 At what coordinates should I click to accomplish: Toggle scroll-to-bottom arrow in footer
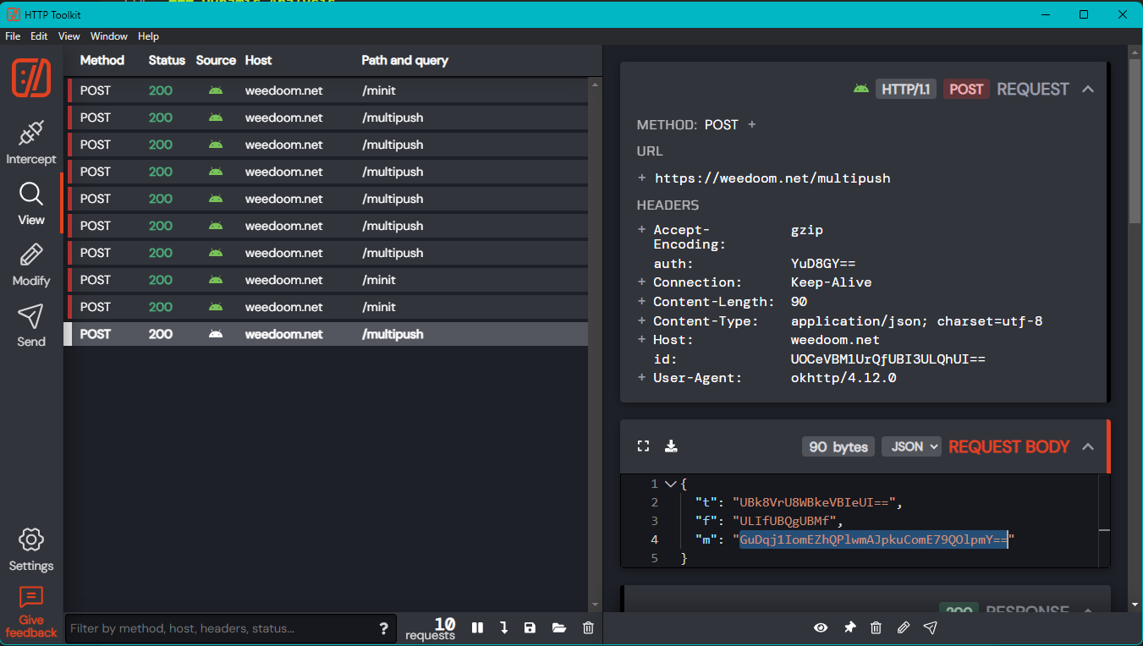point(504,627)
